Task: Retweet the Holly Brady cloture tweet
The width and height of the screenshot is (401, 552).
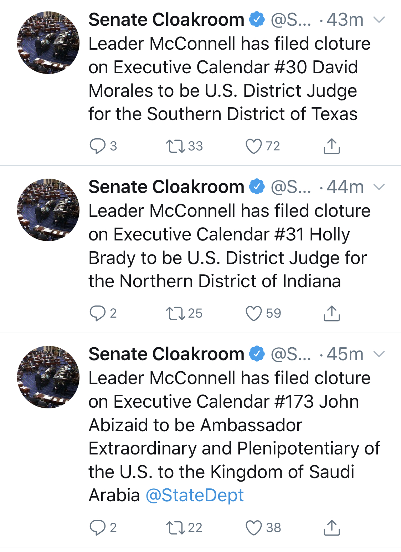Action: (175, 313)
